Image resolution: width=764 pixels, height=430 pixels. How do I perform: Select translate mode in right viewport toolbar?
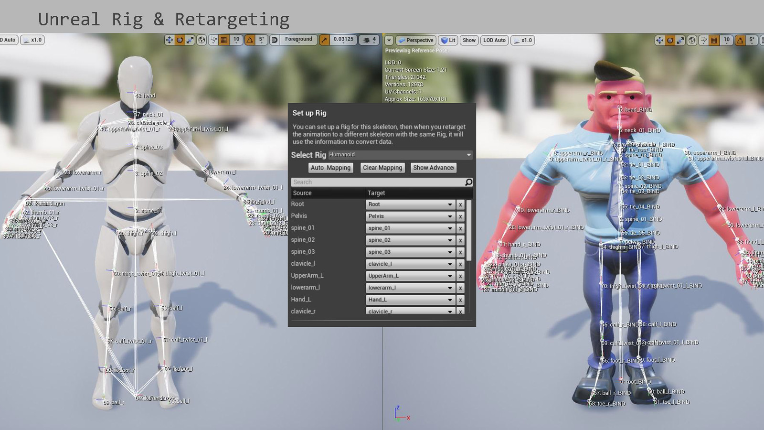point(659,41)
